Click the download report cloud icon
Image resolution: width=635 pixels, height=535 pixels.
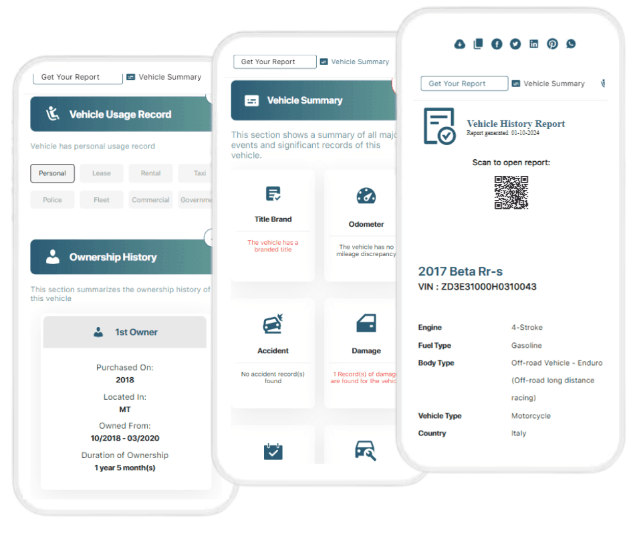pos(459,44)
